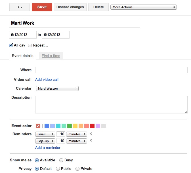Set Show me as Busy
Screen dimensions: 191x173
point(61,160)
